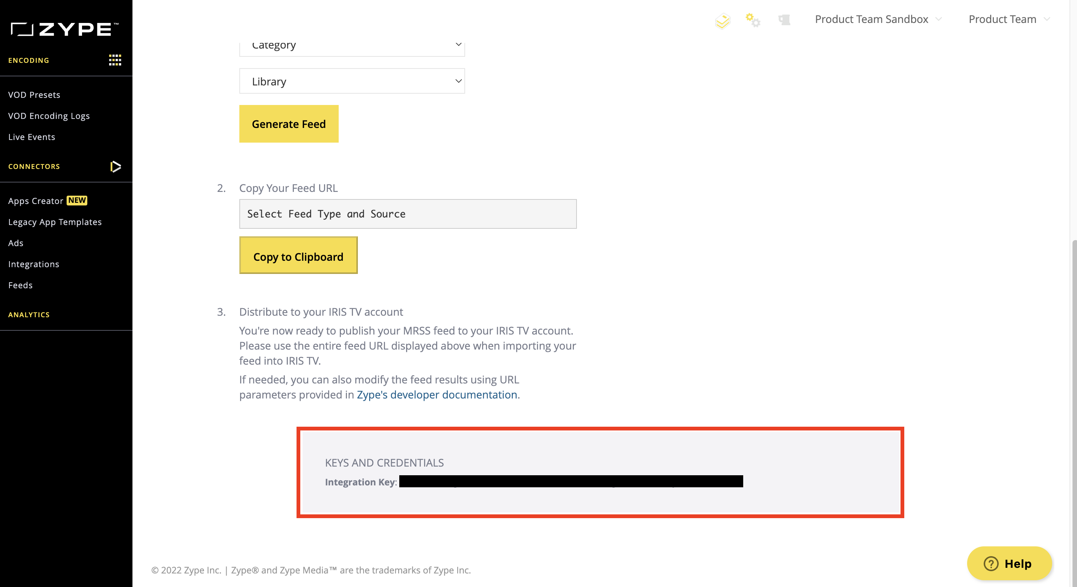Viewport: 1077px width, 587px height.
Task: Open Apps Creator
Action: coord(35,201)
